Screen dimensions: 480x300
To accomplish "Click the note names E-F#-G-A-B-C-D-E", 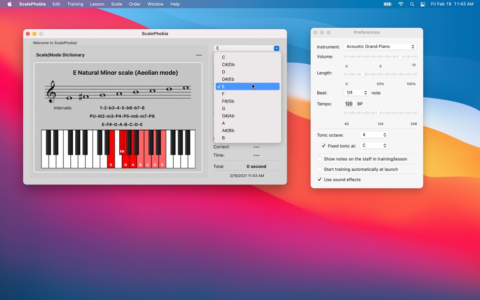I will pyautogui.click(x=122, y=124).
